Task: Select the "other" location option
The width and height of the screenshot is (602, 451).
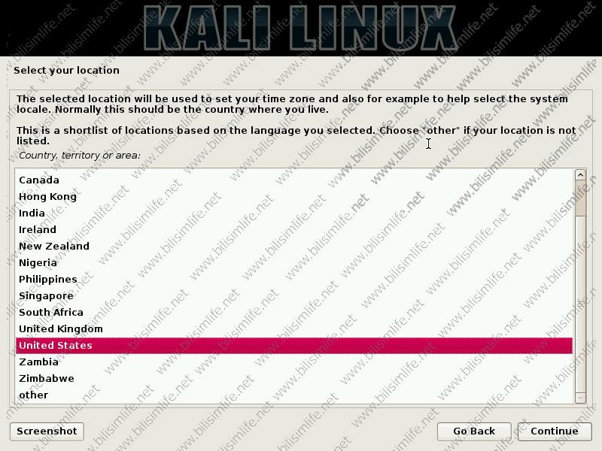Action: 294,395
